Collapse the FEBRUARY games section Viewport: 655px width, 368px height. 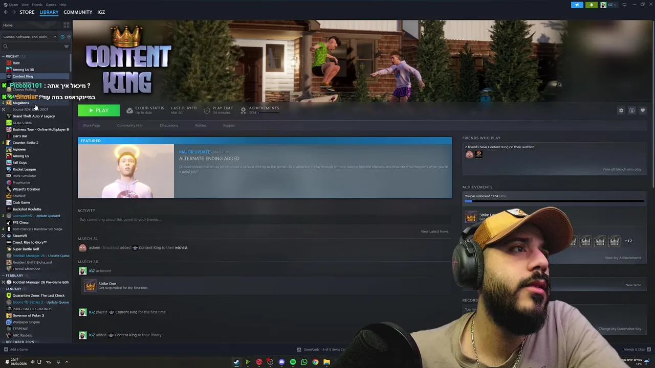[3, 275]
